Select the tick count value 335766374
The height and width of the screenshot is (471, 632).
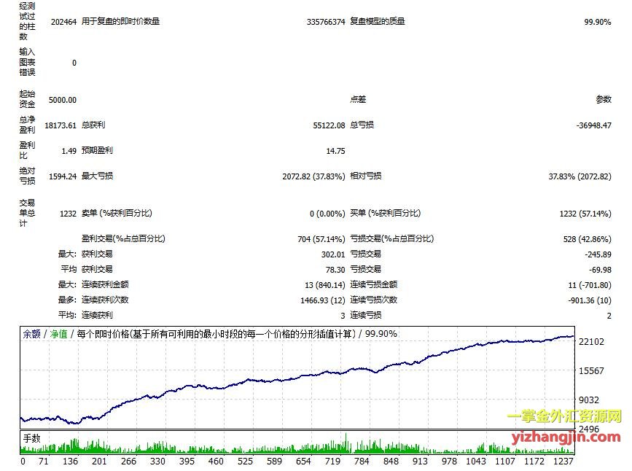click(326, 22)
